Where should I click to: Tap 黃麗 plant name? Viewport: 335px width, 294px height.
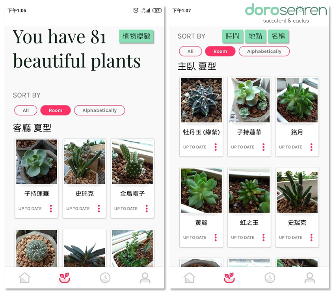(x=201, y=223)
